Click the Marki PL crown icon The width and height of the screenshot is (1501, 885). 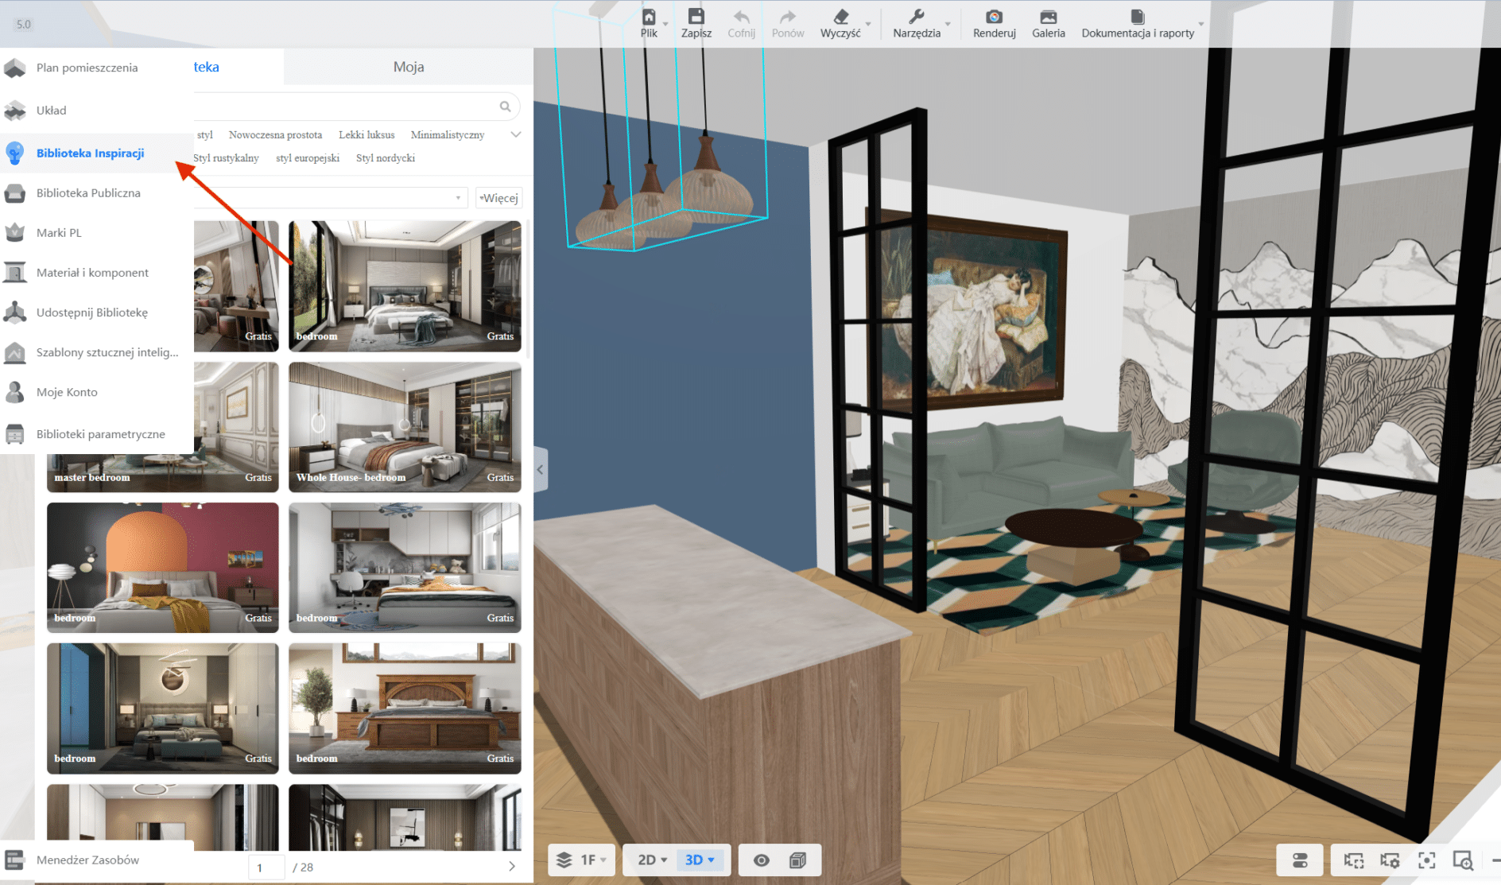click(x=15, y=233)
